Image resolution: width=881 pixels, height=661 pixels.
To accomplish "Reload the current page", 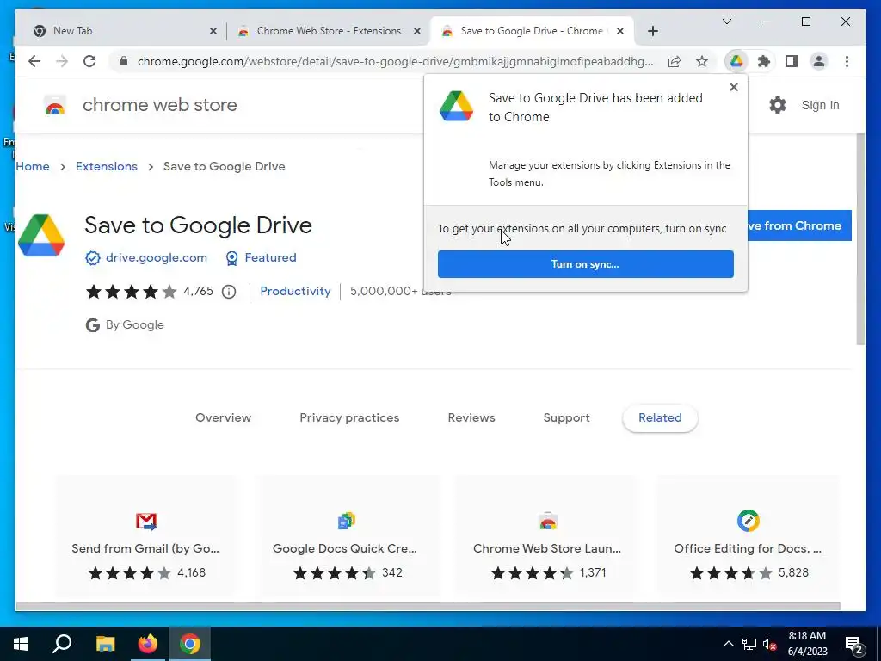I will (89, 61).
